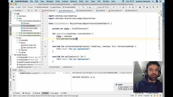Toggle the Build tool window button
The height and width of the screenshot is (97, 173).
pos(45,93)
